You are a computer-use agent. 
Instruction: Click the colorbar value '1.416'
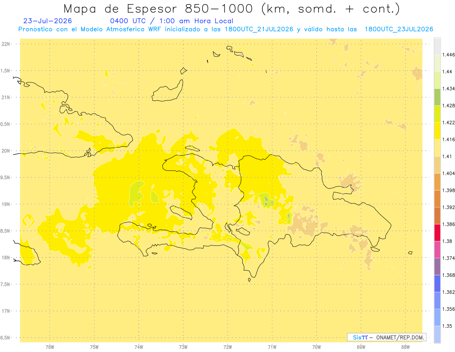coord(448,139)
